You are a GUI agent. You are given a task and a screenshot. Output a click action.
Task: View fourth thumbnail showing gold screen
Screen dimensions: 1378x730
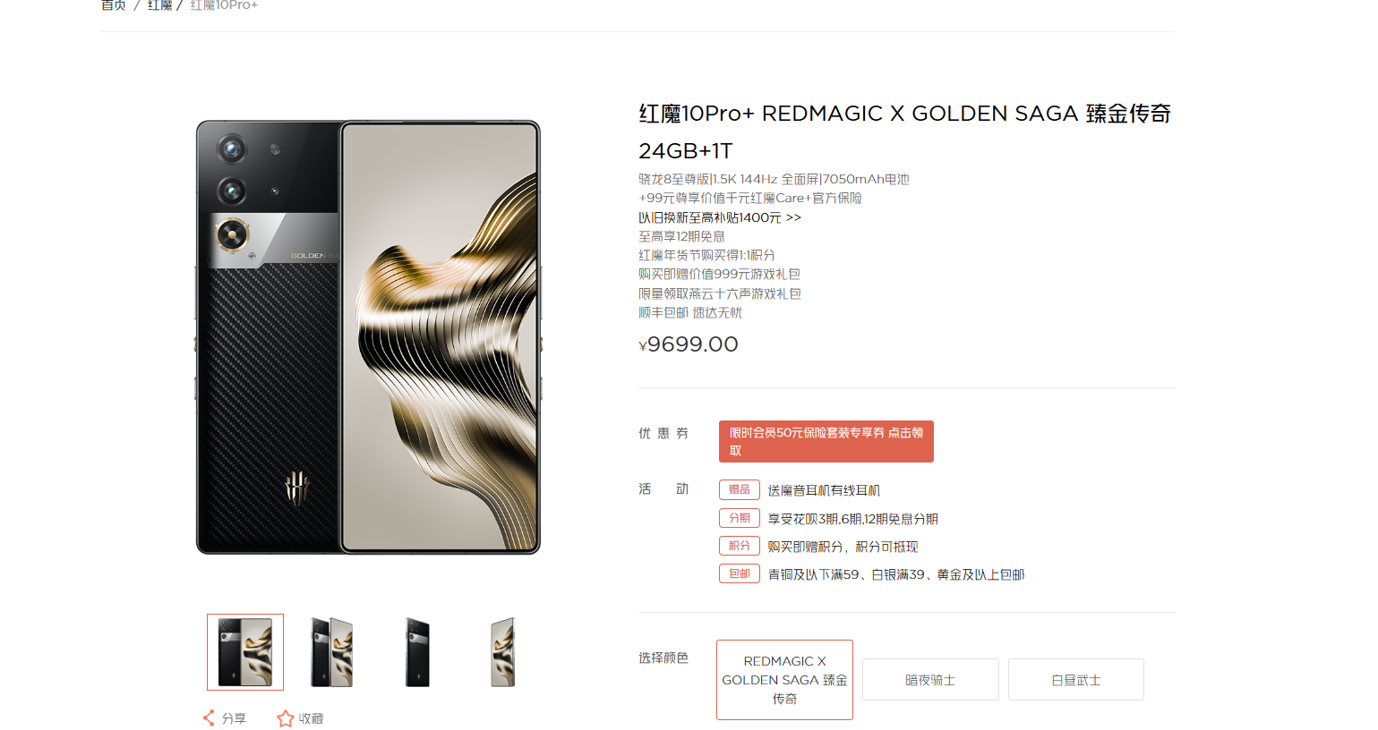[503, 652]
